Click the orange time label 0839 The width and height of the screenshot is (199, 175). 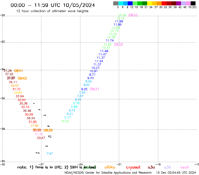point(48,130)
